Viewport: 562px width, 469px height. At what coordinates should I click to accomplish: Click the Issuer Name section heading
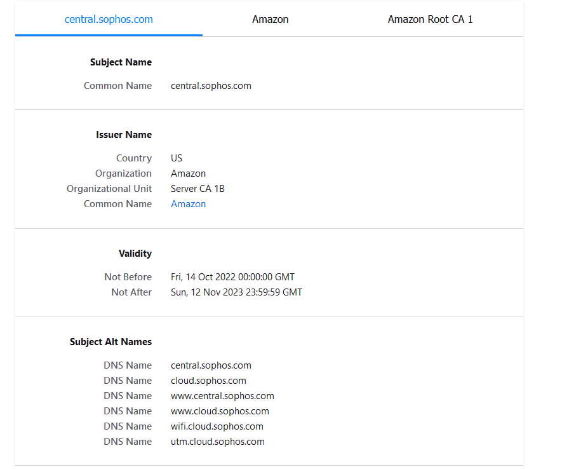pyautogui.click(x=124, y=135)
